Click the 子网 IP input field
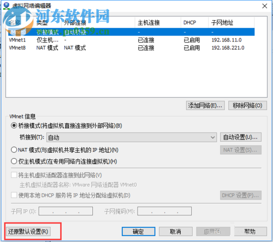This screenshot has height=242, width=273. (x=66, y=211)
